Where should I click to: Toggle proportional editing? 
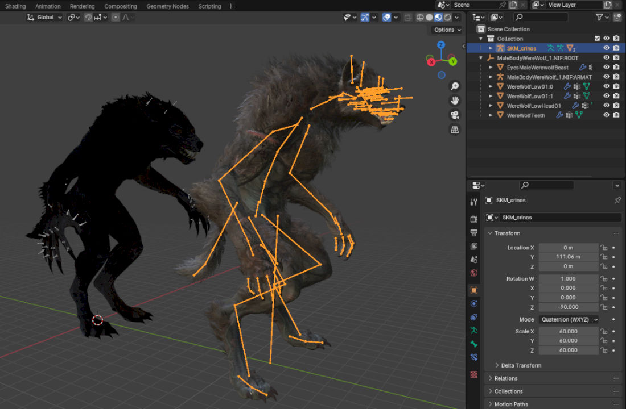click(x=116, y=17)
